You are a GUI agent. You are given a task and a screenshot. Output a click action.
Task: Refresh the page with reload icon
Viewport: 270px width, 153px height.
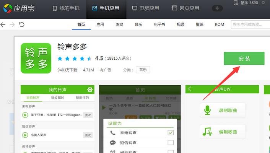coord(22,24)
